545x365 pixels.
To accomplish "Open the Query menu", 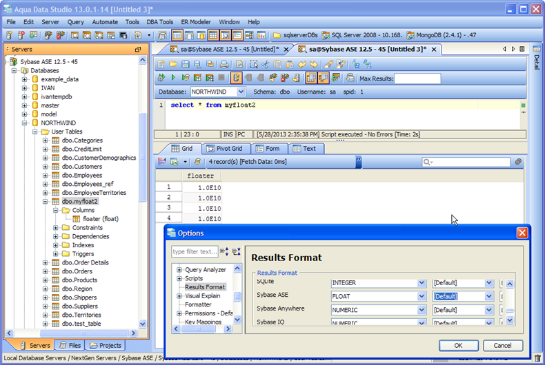I will coord(75,22).
